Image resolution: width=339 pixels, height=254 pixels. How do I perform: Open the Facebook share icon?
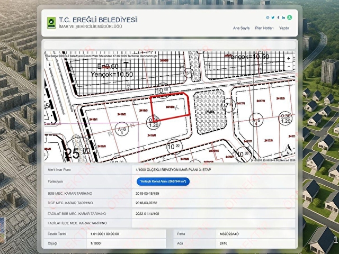[278, 17]
